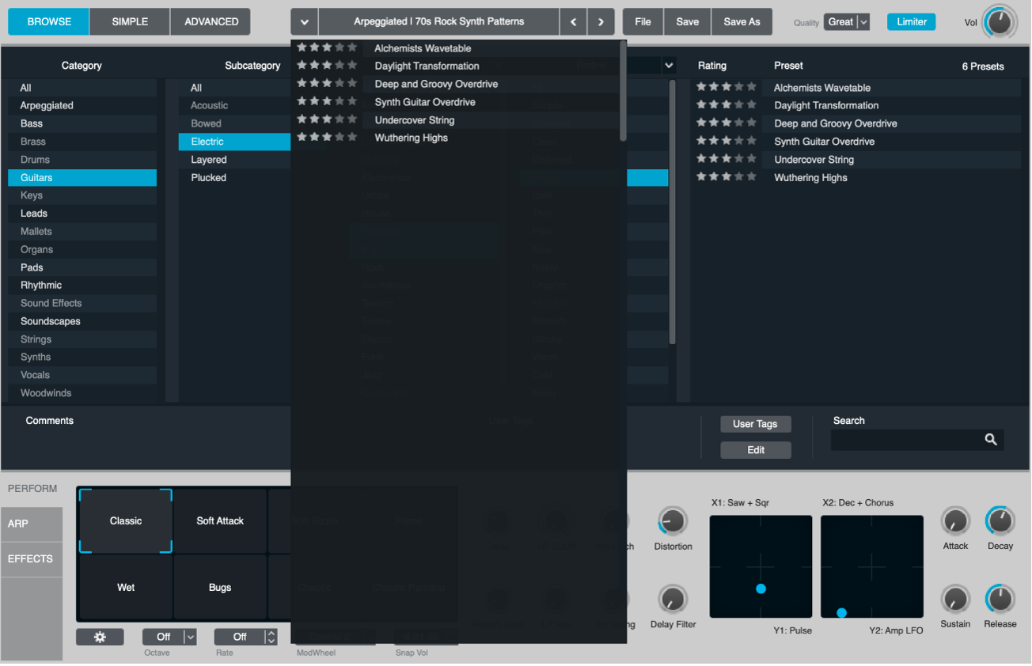Click the Save As button

(x=741, y=21)
